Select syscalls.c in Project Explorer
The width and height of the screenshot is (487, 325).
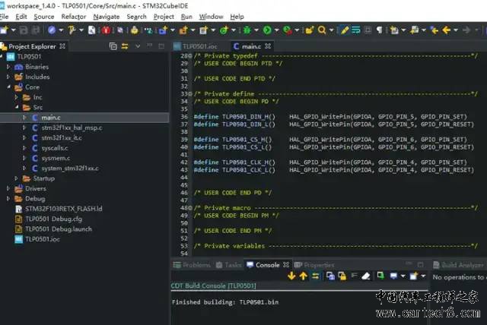55,148
